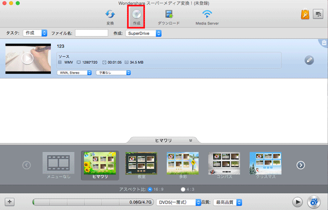The width and height of the screenshot is (328, 210).
Task: Open the SuperDrive burner dropdown
Action: coord(143,33)
